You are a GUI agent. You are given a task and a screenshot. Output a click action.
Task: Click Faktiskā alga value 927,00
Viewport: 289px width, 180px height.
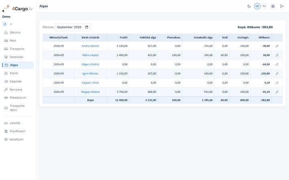[x=152, y=46]
